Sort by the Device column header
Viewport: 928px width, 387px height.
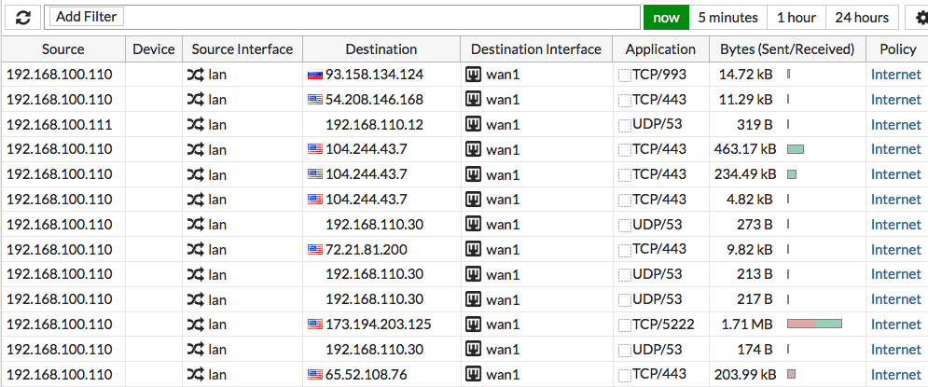[154, 49]
